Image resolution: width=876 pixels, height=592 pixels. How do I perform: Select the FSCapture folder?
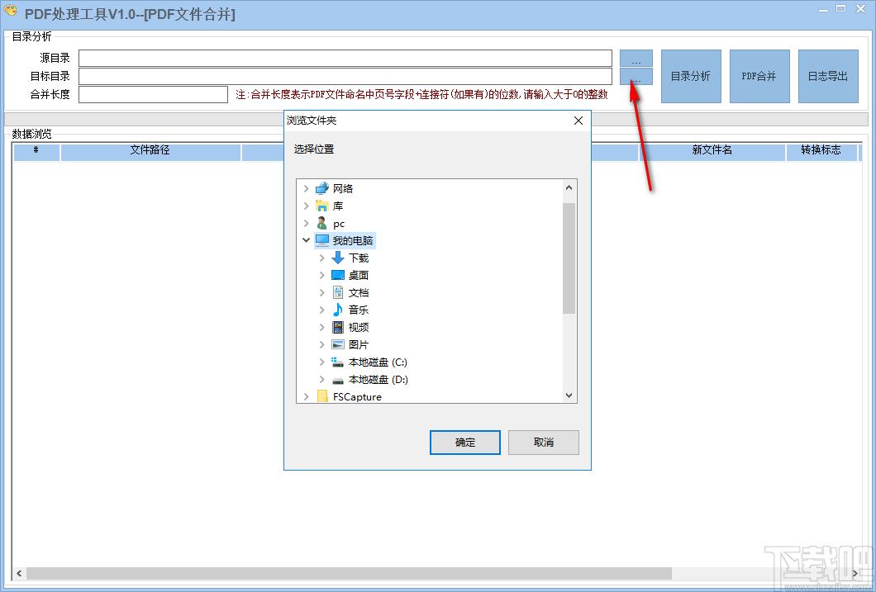click(x=357, y=396)
